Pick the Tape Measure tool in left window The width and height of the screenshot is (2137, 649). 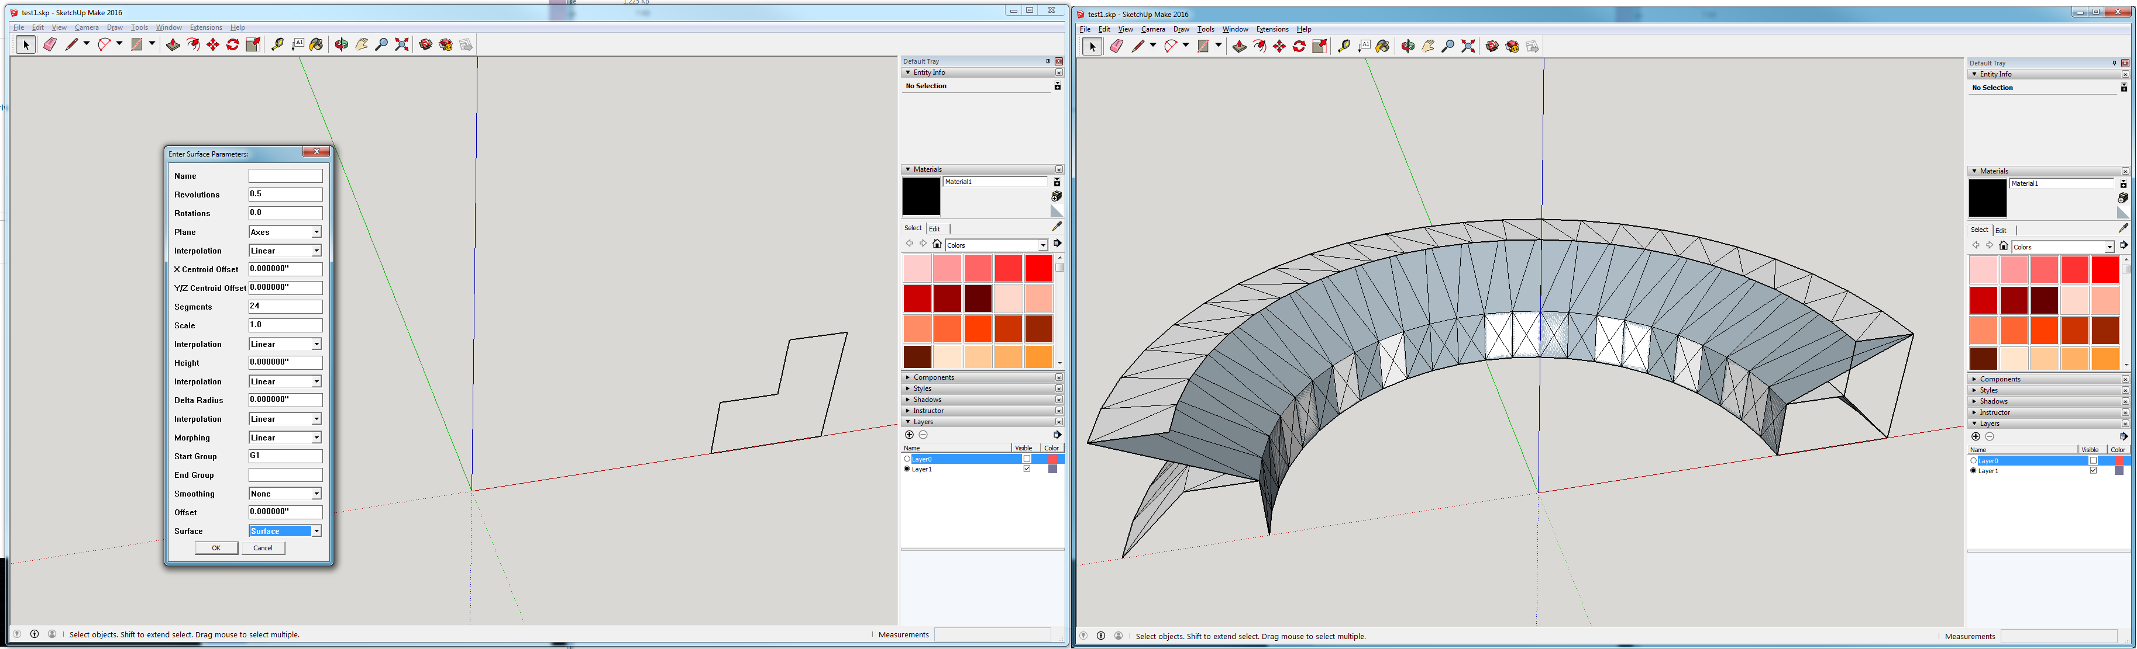point(277,45)
